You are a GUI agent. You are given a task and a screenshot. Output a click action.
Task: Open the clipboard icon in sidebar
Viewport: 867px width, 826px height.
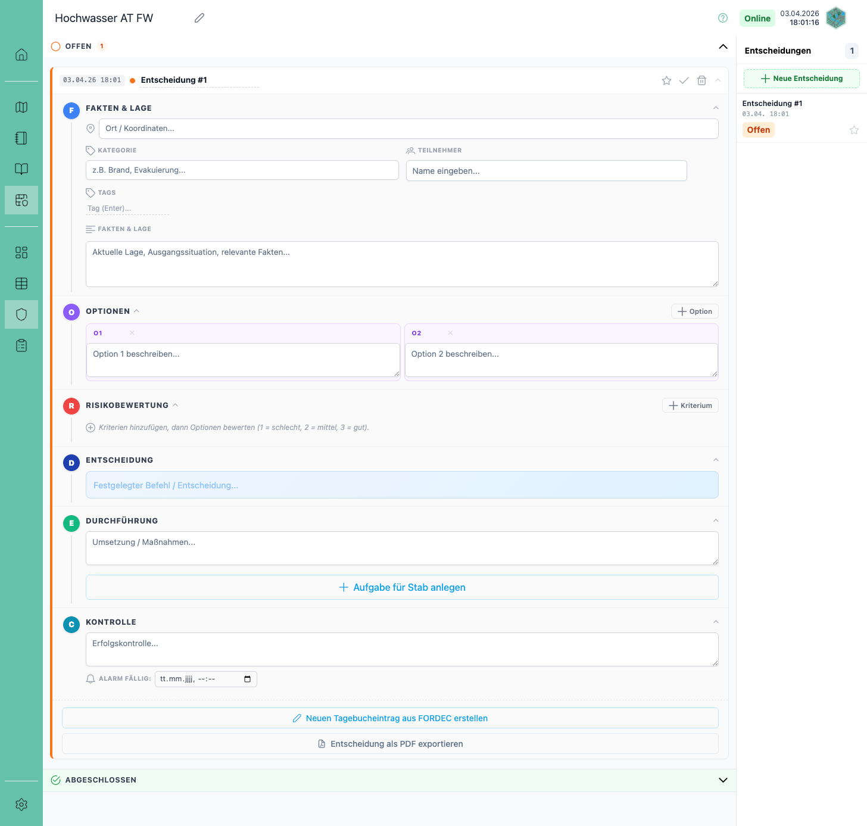point(21,345)
